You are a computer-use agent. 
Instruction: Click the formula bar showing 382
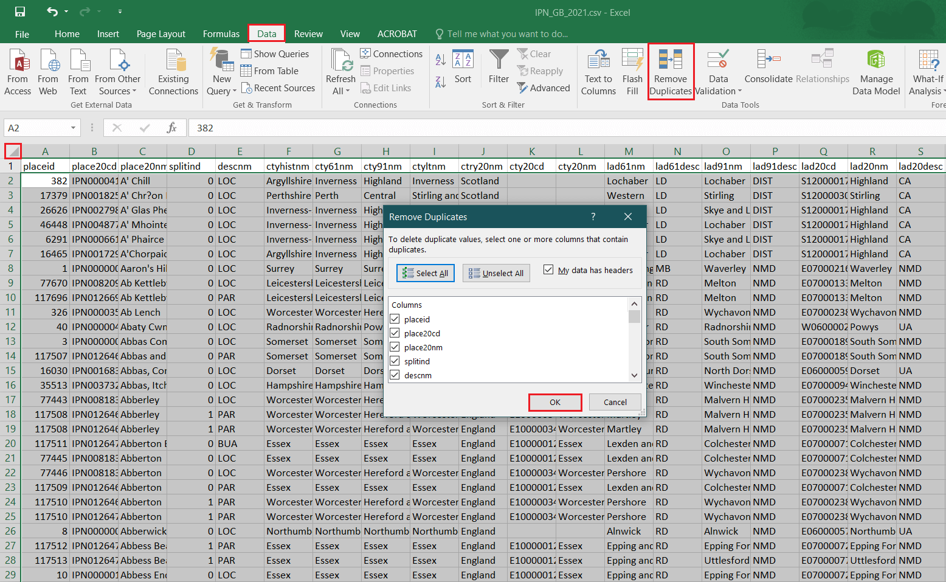point(567,128)
